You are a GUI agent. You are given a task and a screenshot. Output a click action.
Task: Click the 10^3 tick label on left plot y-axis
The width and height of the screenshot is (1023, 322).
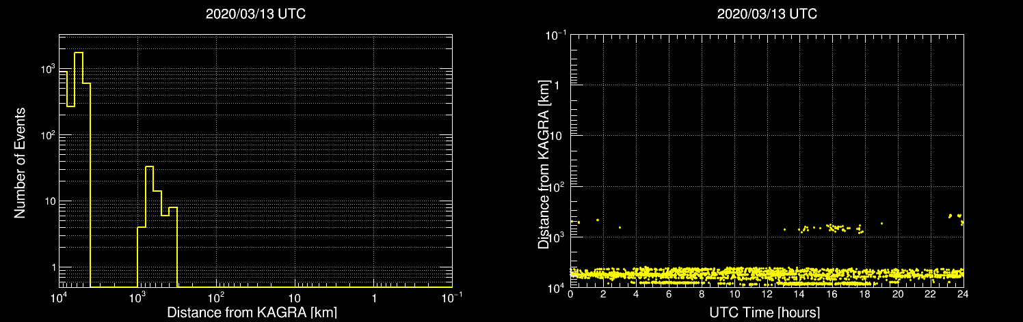tap(49, 70)
